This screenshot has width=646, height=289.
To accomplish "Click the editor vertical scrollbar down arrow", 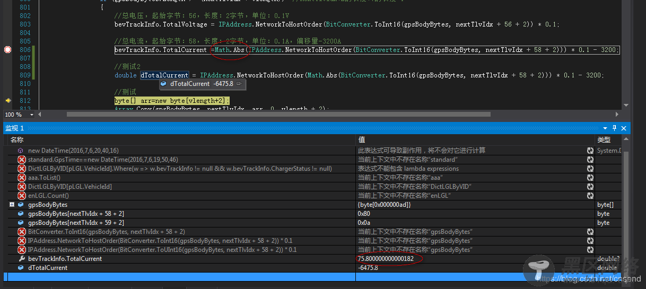I will [x=626, y=106].
